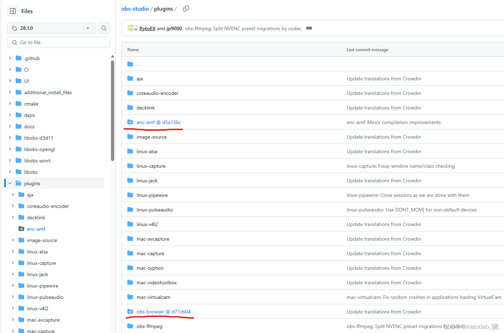
Task: Expand the mac-avcapture chevron in tree
Action: (13, 319)
